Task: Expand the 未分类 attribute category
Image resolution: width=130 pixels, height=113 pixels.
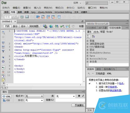Action: pos(88,62)
